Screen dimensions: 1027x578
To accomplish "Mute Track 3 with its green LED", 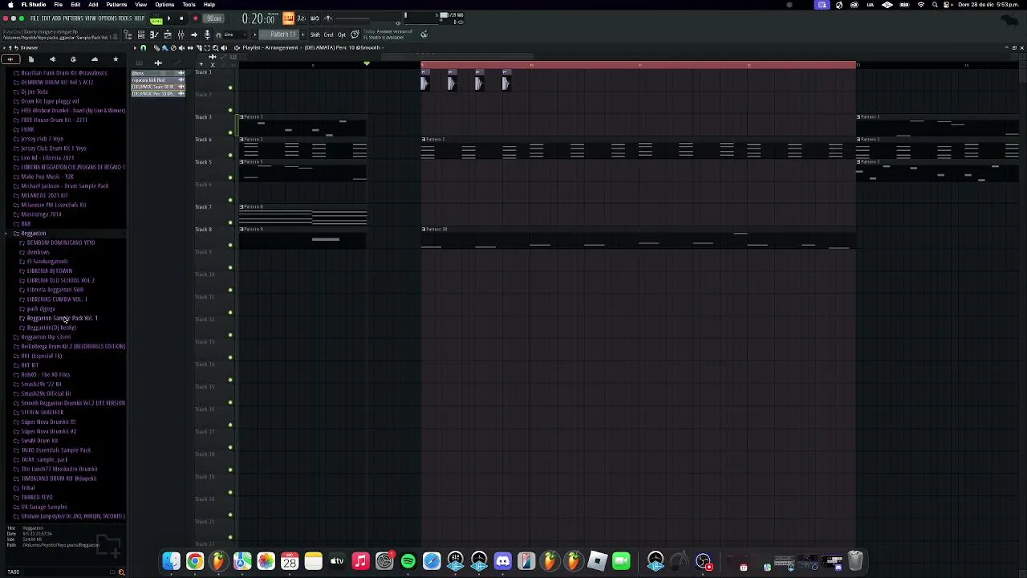I will pos(230,132).
